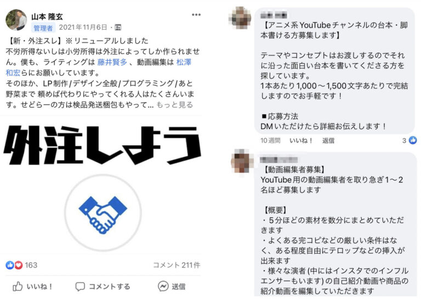
Task: Click the group audience icon beside post date
Action: (118, 27)
